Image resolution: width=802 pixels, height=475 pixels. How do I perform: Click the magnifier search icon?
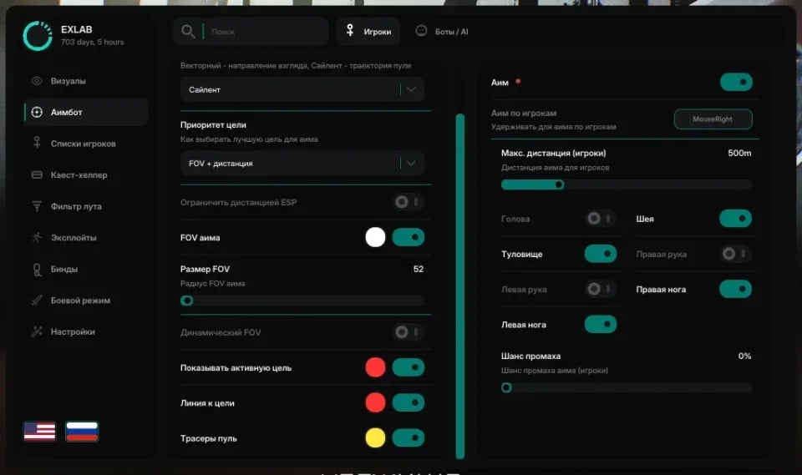click(x=188, y=32)
